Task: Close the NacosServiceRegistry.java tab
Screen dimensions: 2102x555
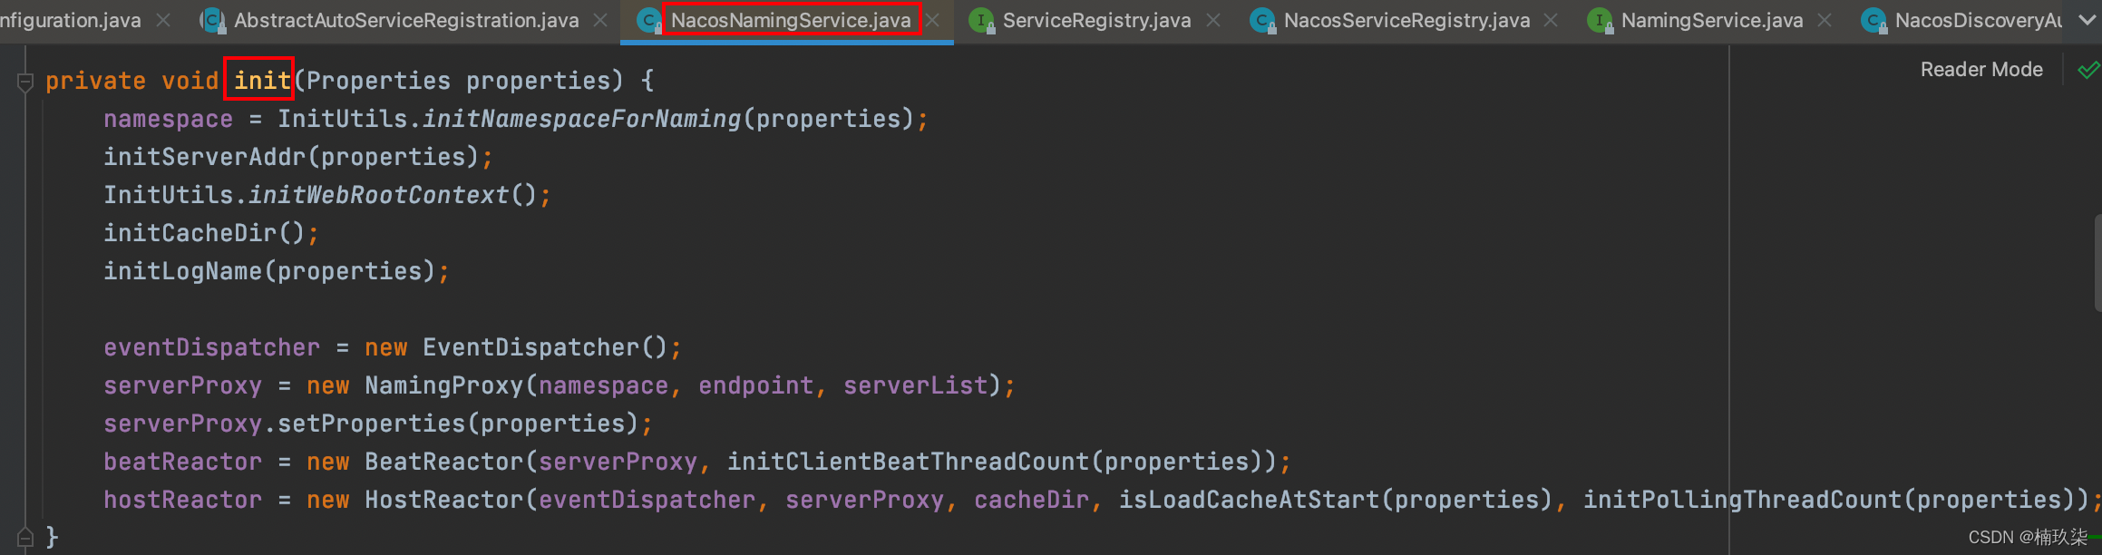Action: (1552, 20)
